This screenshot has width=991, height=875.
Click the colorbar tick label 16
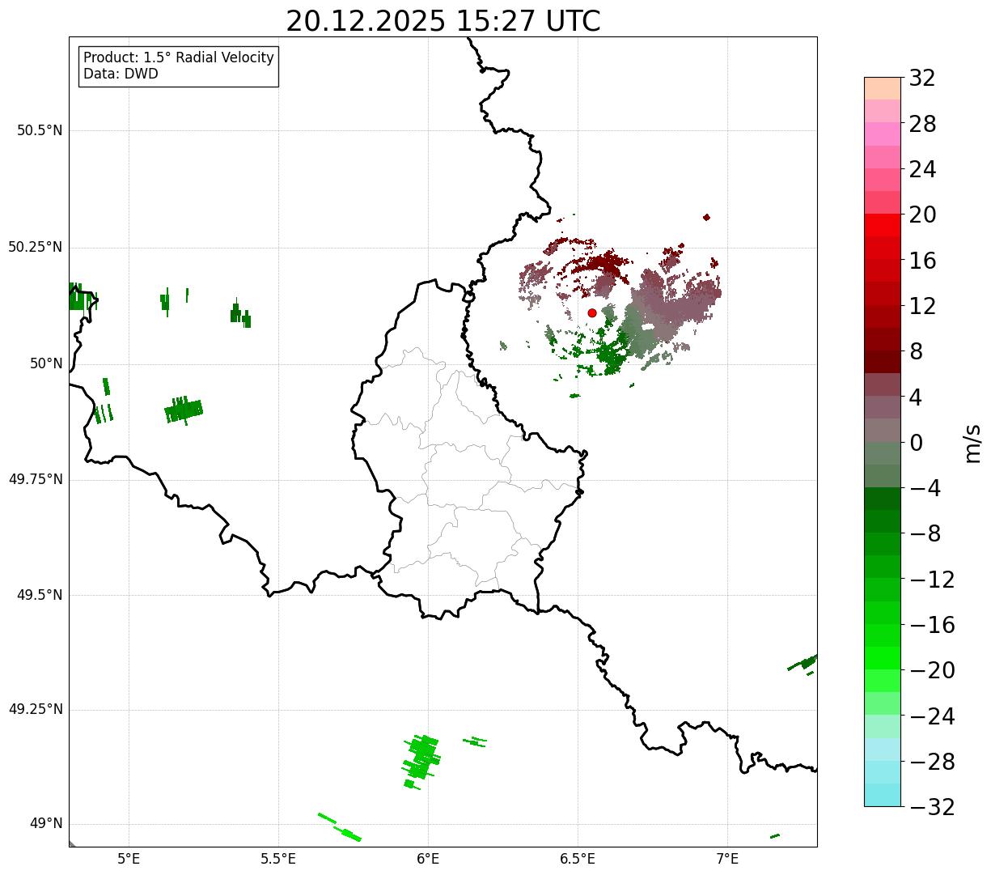tap(923, 261)
